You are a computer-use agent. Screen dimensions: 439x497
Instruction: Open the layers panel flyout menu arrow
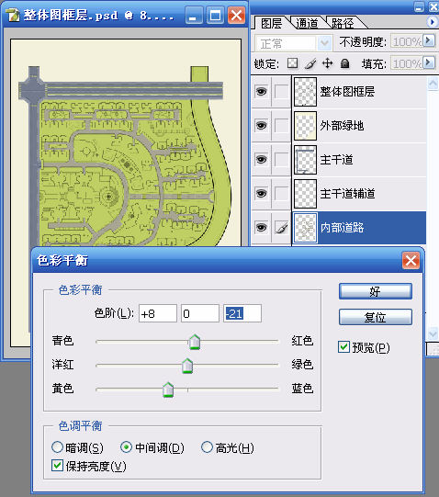[x=432, y=22]
